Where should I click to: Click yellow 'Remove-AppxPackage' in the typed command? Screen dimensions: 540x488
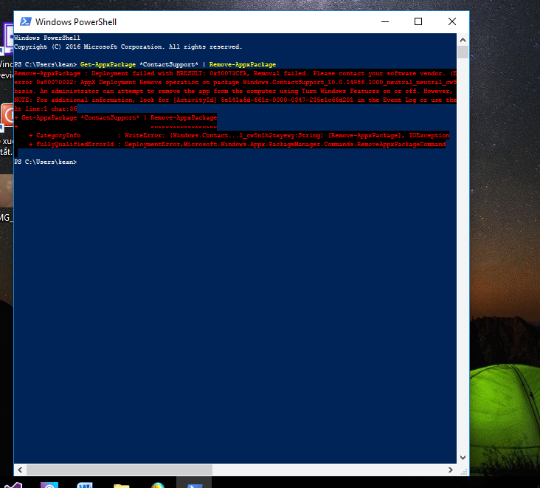coord(243,64)
